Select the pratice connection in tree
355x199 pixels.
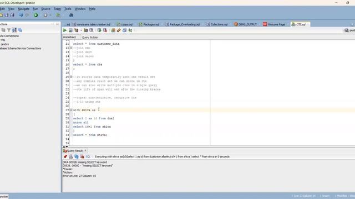4,44
